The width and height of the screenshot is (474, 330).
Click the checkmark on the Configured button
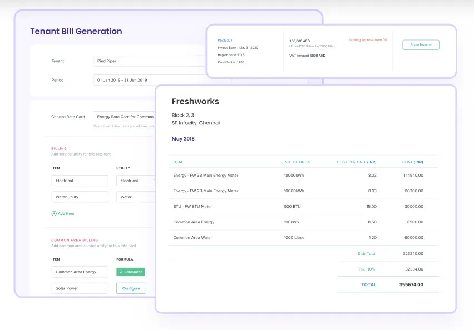120,272
